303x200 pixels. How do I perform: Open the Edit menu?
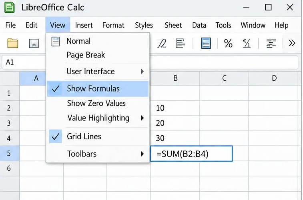32,25
